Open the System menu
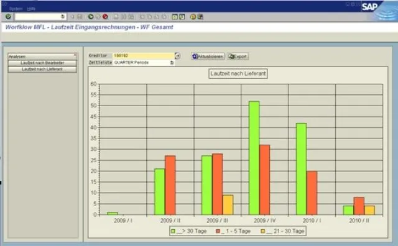This screenshot has height=246, width=398. 16,9
